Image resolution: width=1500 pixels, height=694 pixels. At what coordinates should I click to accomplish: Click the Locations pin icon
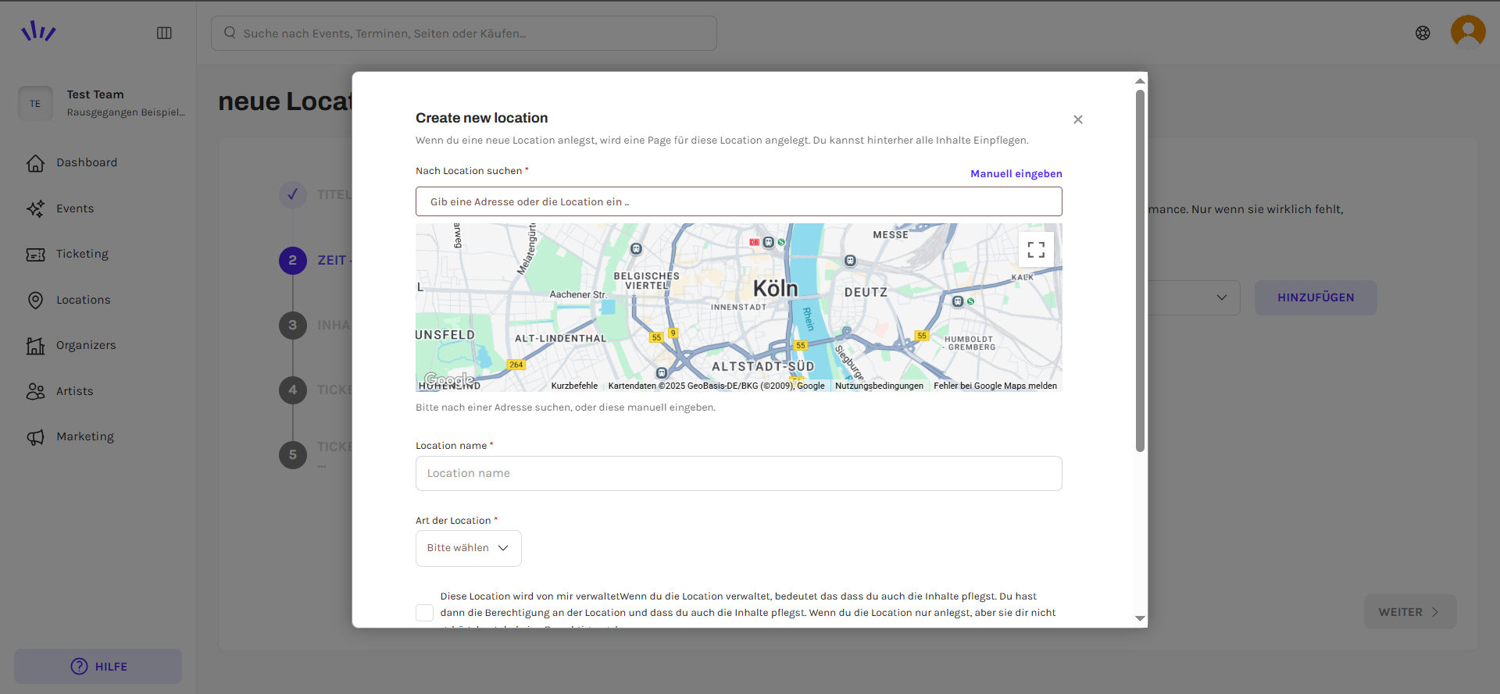(35, 300)
